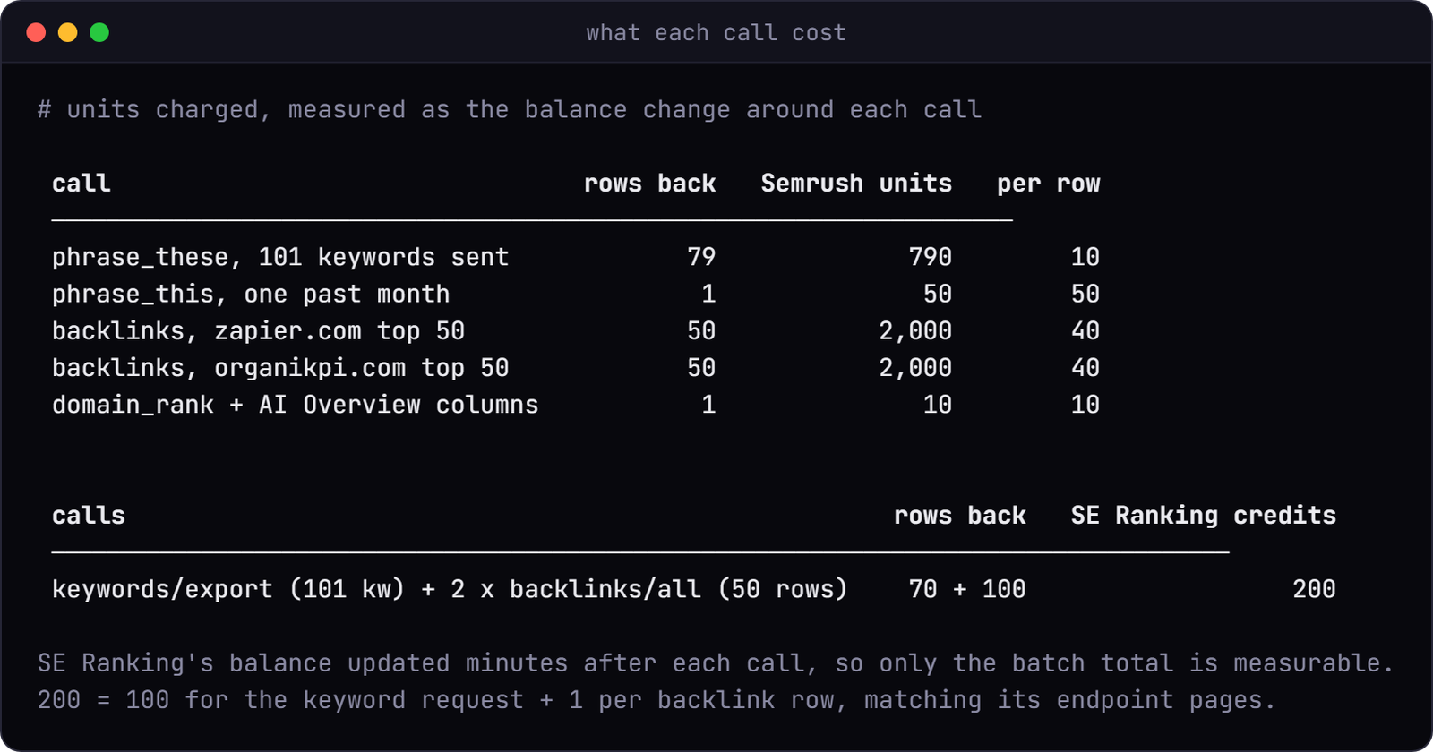
Task: Click the line '200 = 100 for the keyword request'
Action: tap(656, 700)
